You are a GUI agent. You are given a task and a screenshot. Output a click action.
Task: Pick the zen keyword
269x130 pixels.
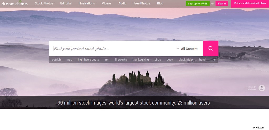[107, 59]
